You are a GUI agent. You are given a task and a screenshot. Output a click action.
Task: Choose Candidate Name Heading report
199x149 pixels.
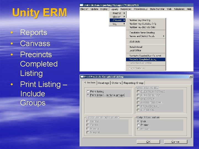[x=146, y=33]
